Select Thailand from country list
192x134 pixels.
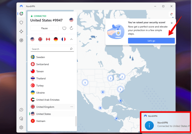[x=52, y=79]
